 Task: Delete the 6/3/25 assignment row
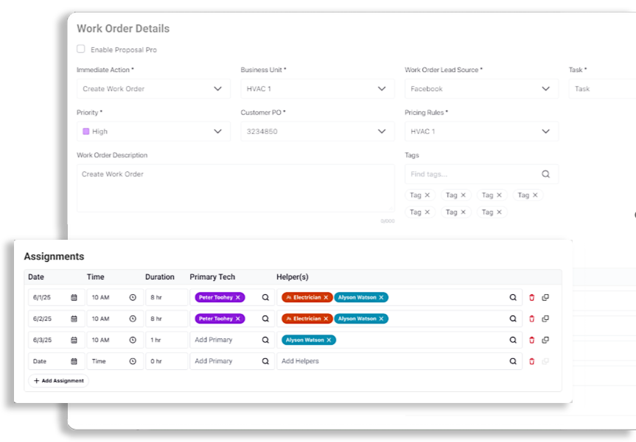532,341
